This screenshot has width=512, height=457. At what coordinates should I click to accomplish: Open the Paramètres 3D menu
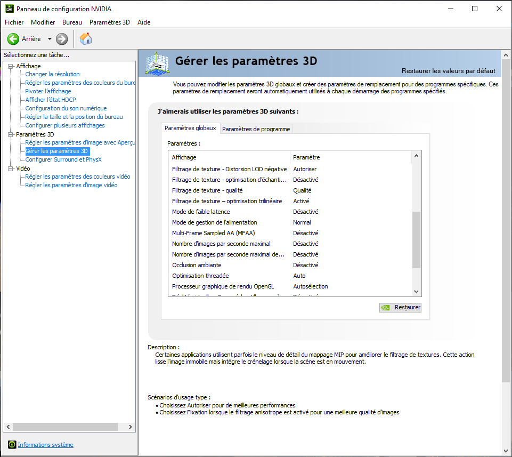tap(110, 22)
